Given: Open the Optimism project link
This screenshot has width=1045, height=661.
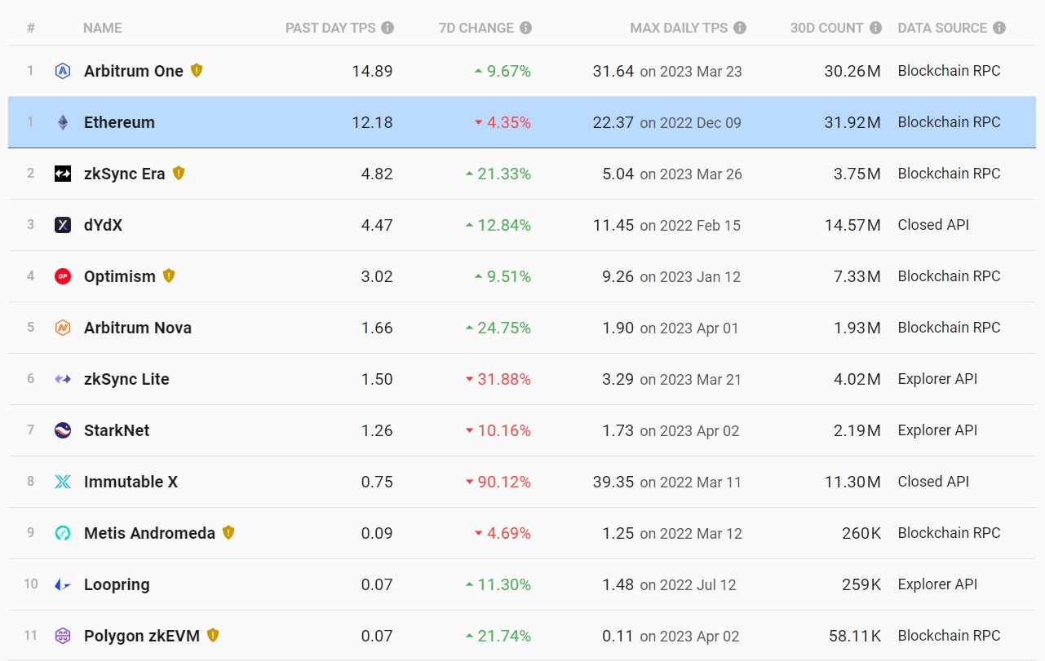Looking at the screenshot, I should pyautogui.click(x=120, y=276).
